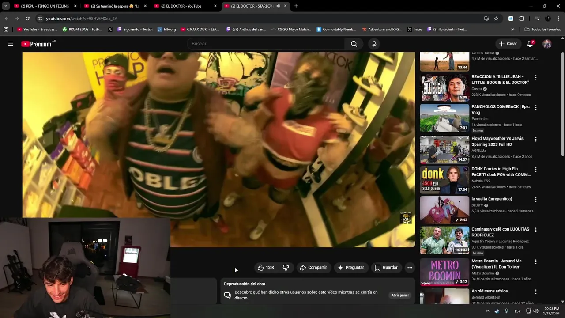Open options for 'Caminata y café con LUQUITAS' video

[536, 230]
